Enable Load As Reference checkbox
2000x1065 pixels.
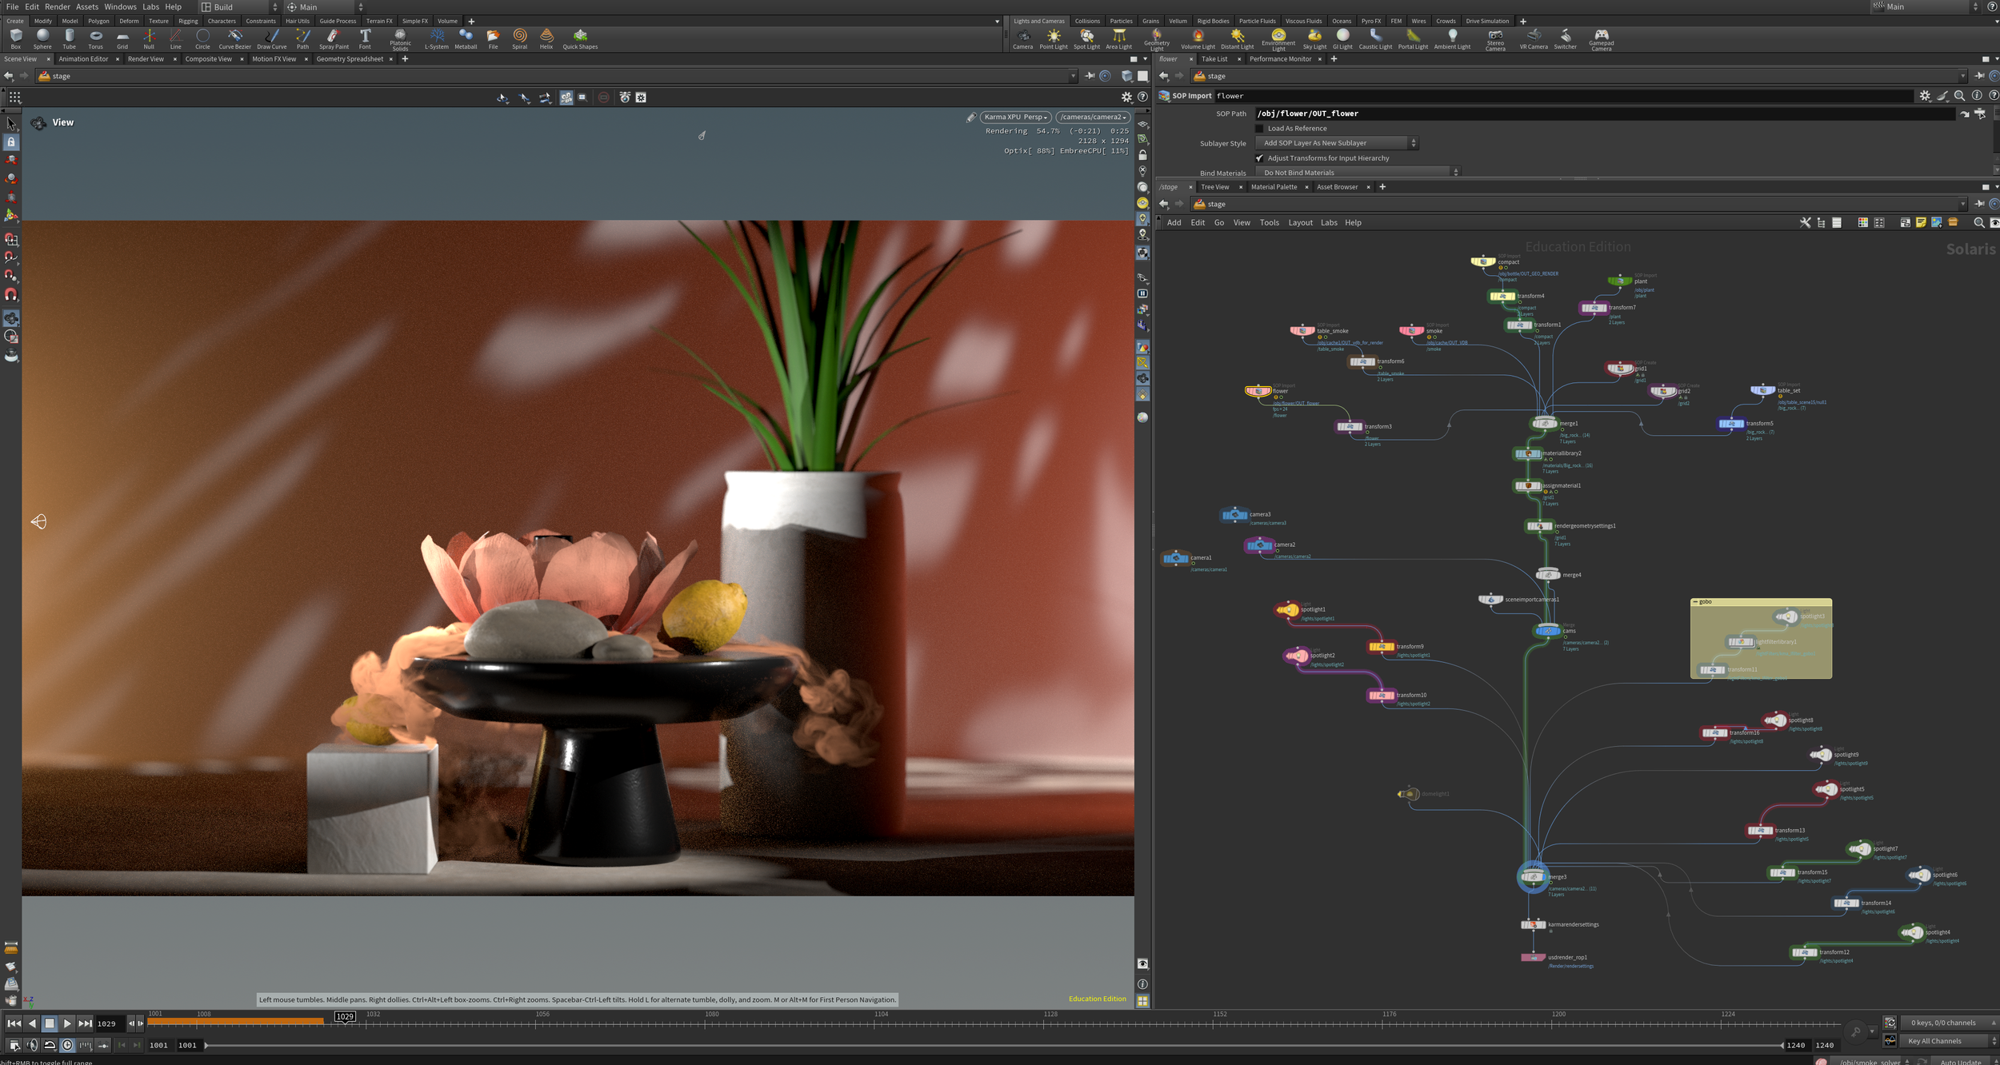pyautogui.click(x=1259, y=129)
